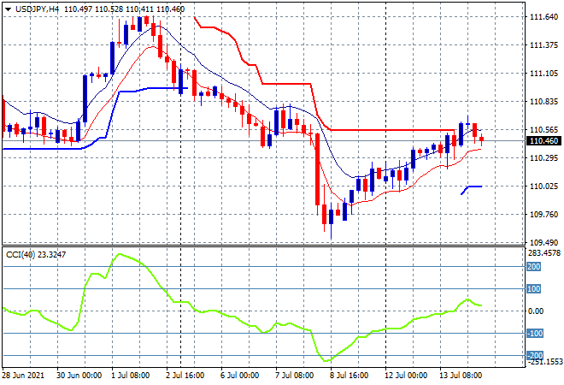This screenshot has width=564, height=385.
Task: Click the CCI 200 level label
Action: 534,267
